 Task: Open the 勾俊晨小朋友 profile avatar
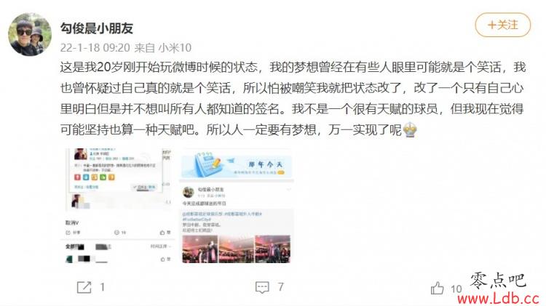click(x=30, y=34)
